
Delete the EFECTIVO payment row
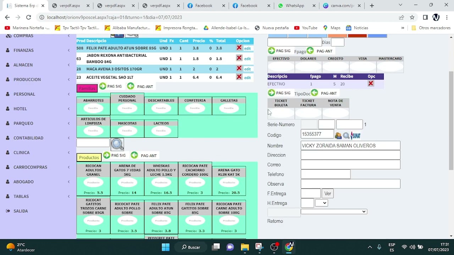tap(371, 84)
